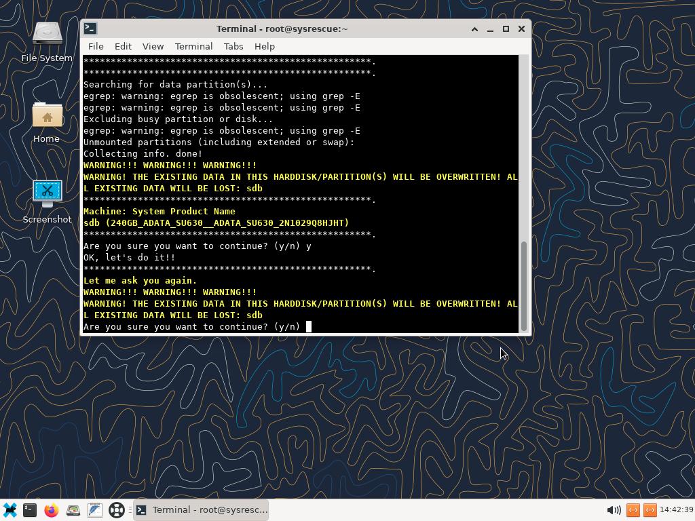Open the Help menu in Terminal

click(x=265, y=46)
